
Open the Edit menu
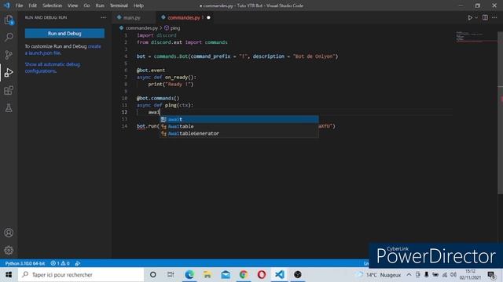pyautogui.click(x=32, y=5)
